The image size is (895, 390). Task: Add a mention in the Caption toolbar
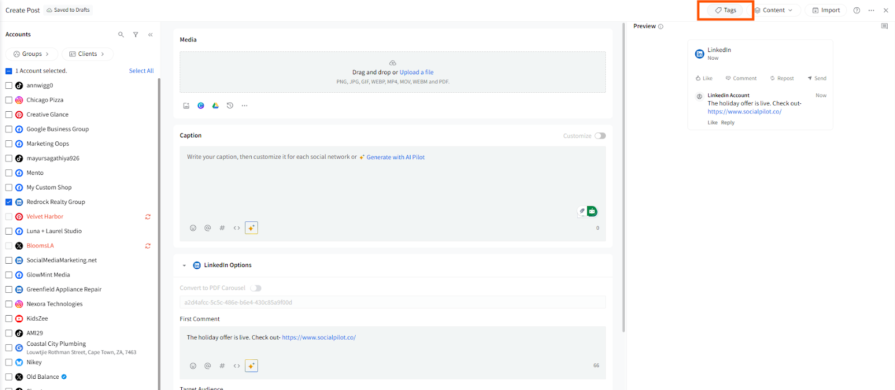coord(208,228)
